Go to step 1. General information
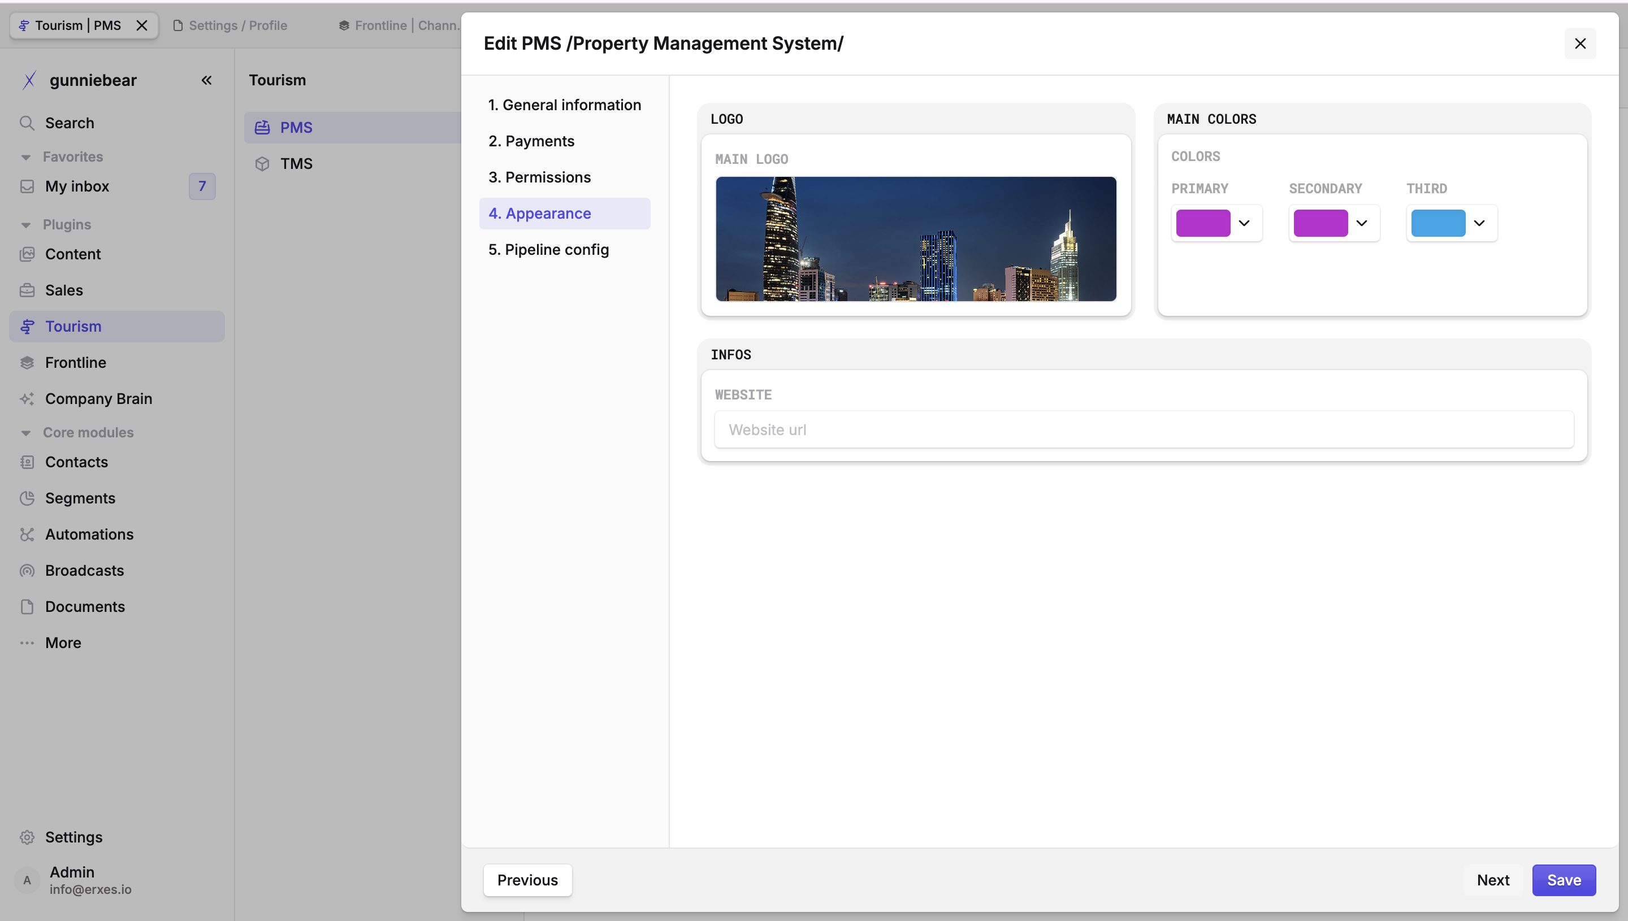The width and height of the screenshot is (1628, 921). click(564, 105)
